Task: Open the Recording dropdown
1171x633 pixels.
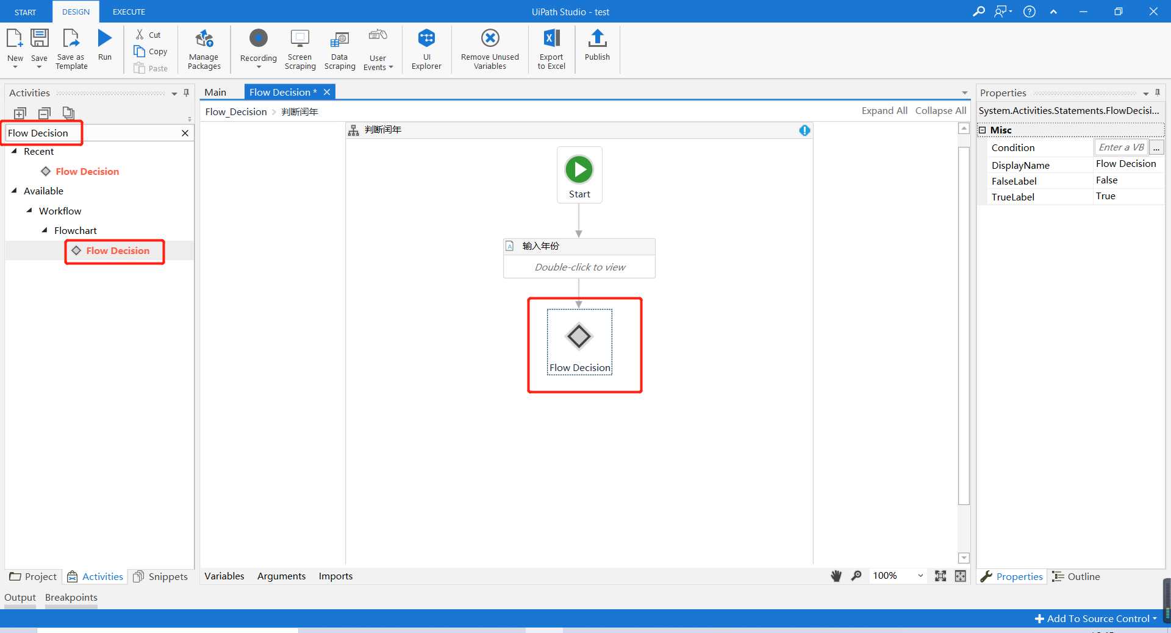Action: coord(259,50)
